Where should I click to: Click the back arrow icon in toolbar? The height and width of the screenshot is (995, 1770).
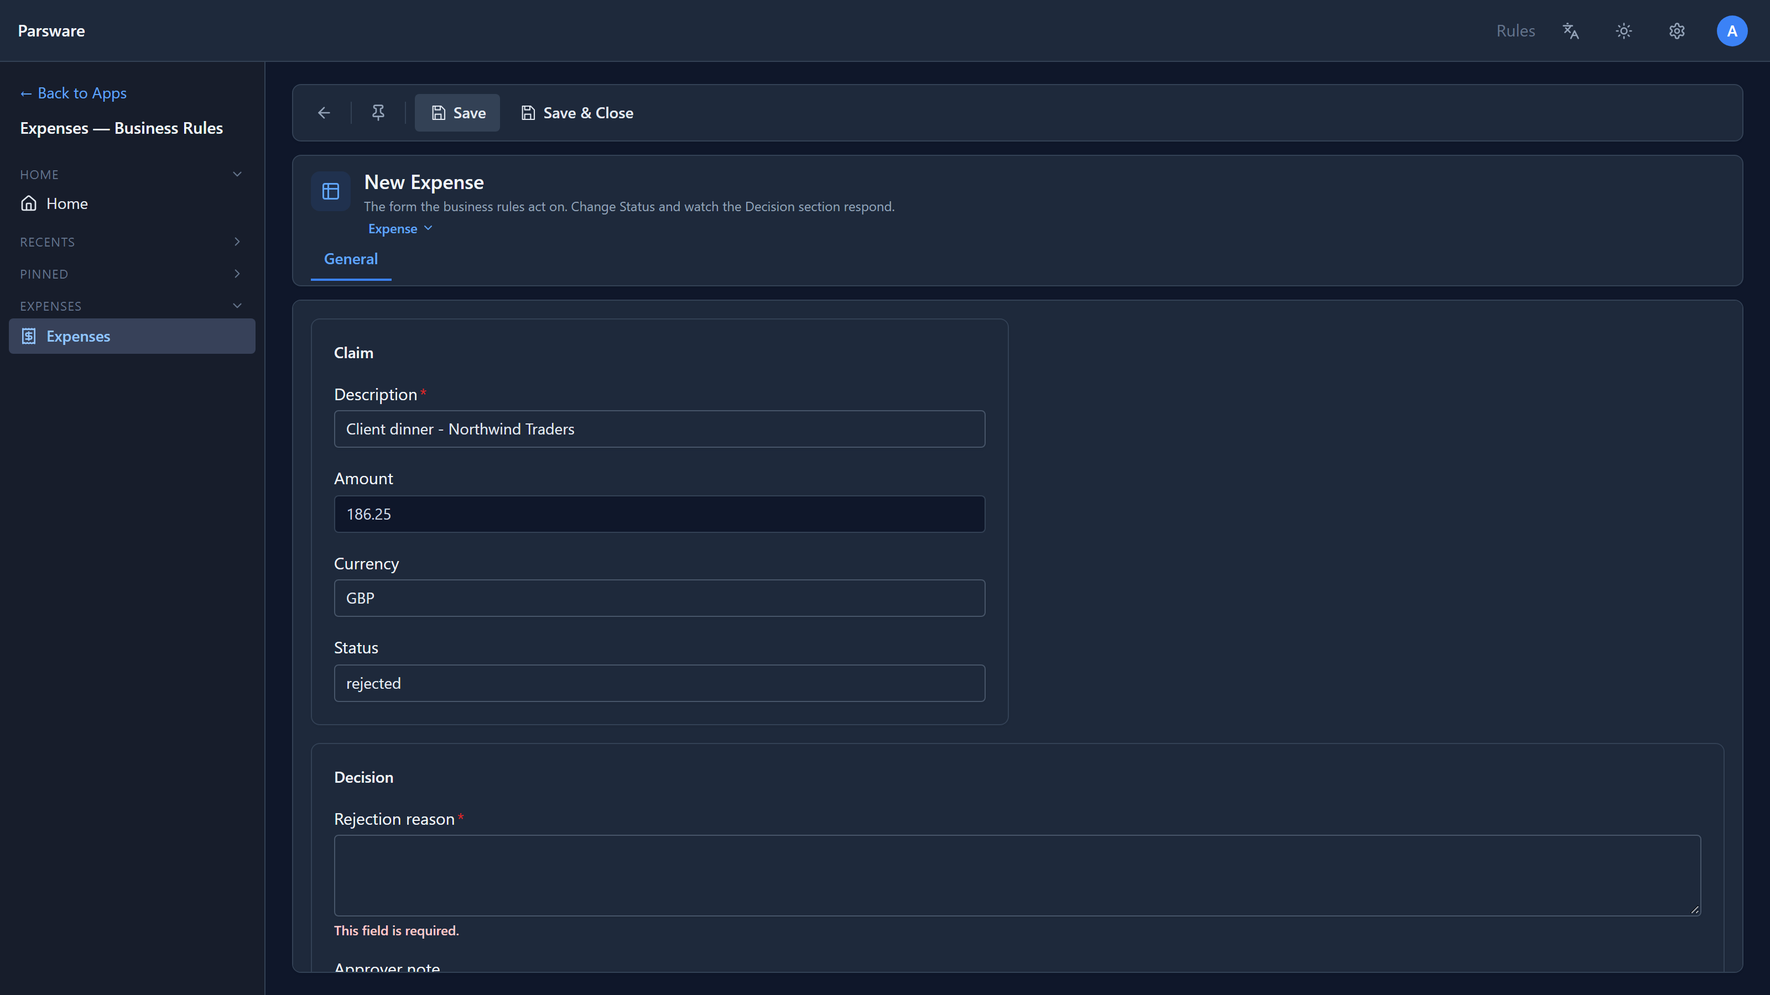pos(324,113)
